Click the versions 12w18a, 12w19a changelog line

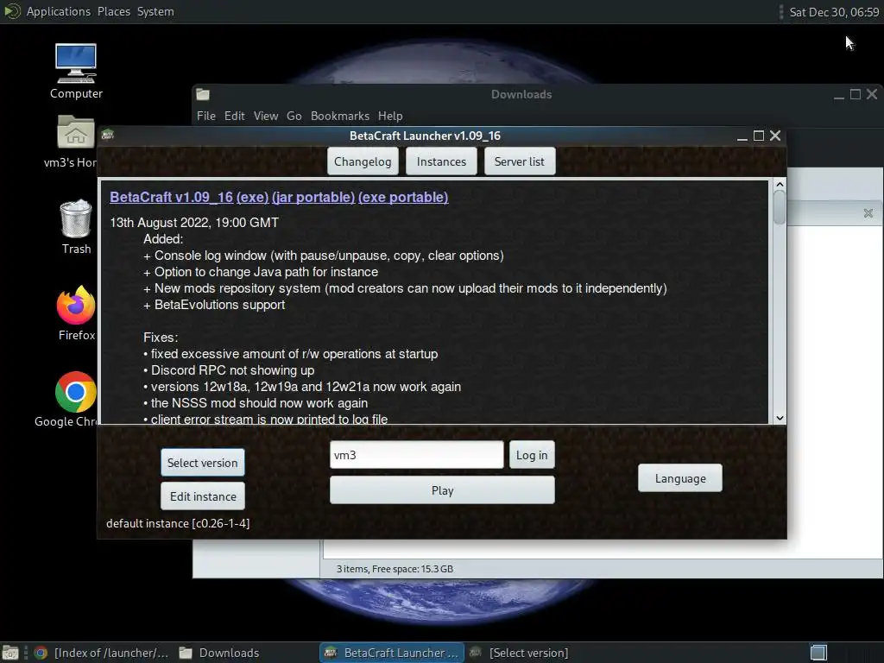point(302,386)
